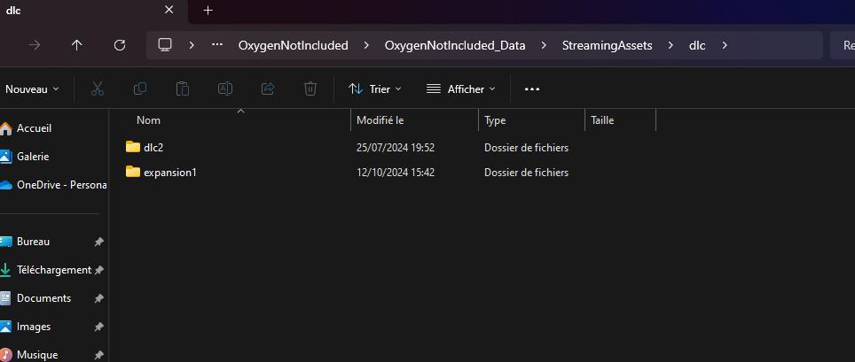Image resolution: width=855 pixels, height=362 pixels.
Task: Click the Share icon in toolbar
Action: [268, 89]
